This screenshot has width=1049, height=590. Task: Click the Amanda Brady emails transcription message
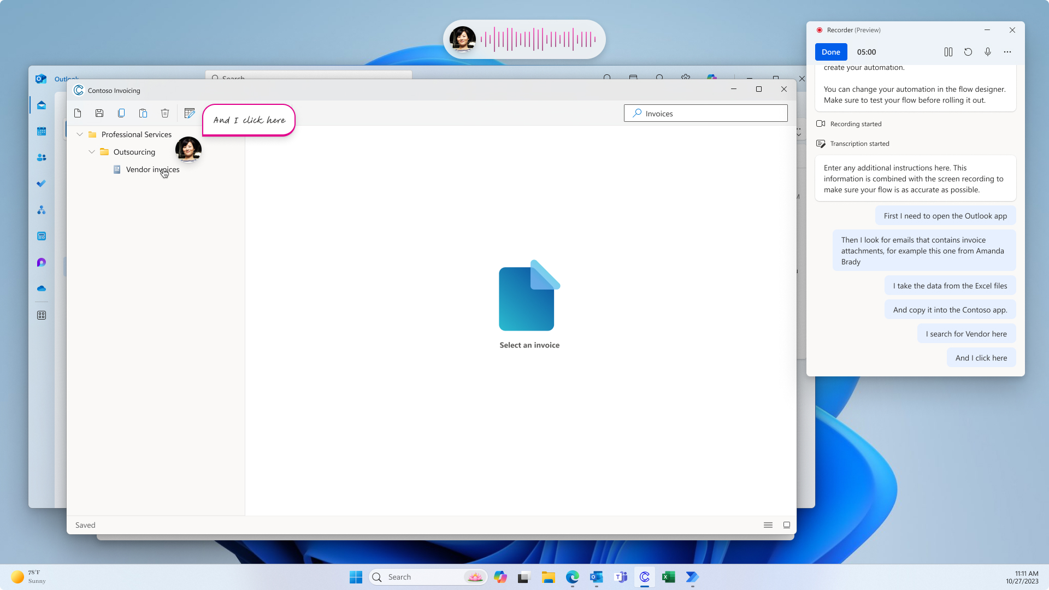pyautogui.click(x=924, y=251)
